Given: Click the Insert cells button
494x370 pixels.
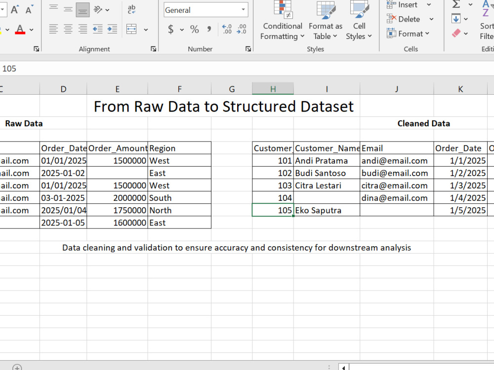Looking at the screenshot, I should tap(402, 5).
